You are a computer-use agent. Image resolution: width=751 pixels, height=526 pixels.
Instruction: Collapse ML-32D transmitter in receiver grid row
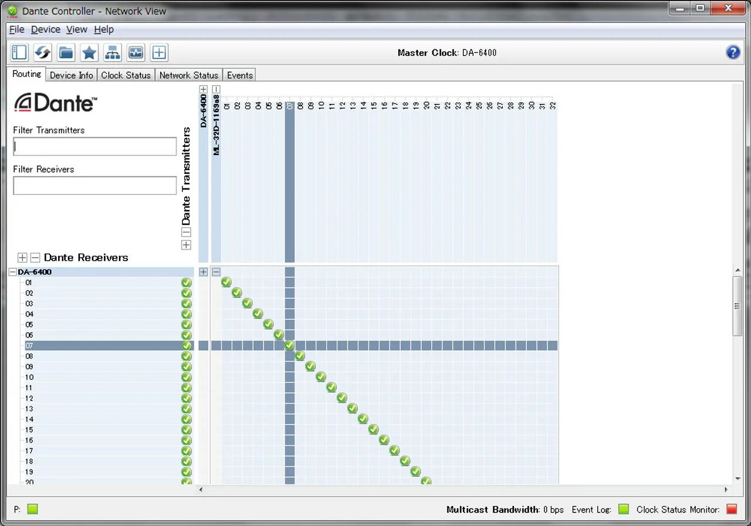216,272
